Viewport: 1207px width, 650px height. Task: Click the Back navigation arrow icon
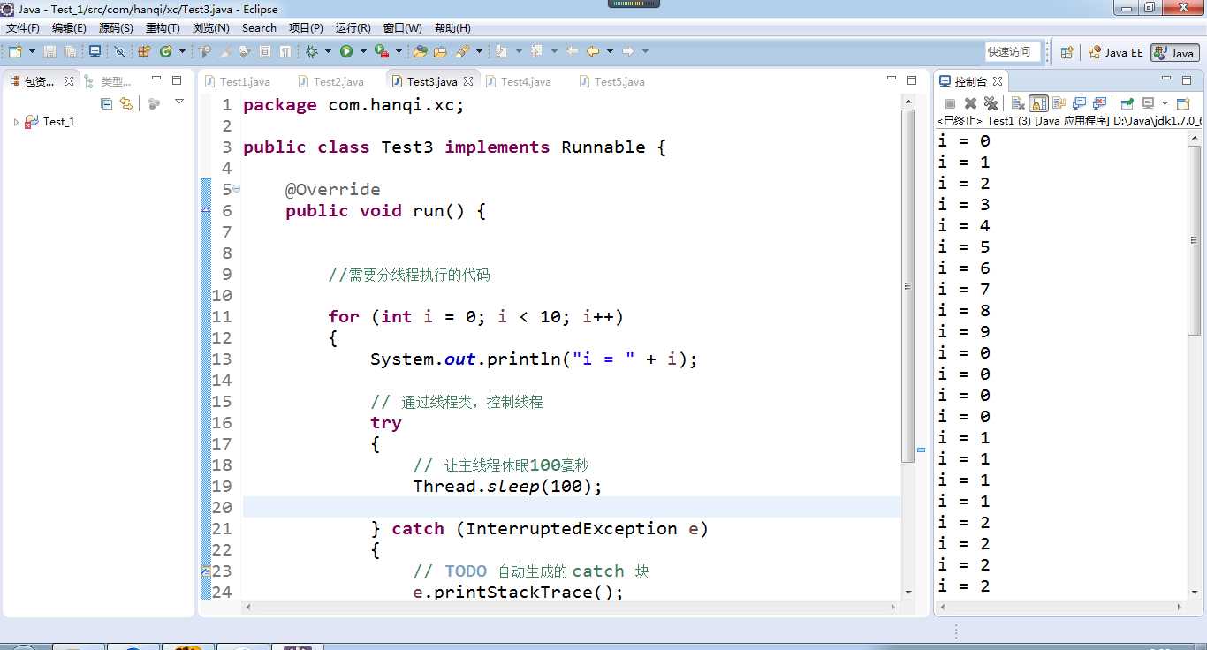coord(593,52)
